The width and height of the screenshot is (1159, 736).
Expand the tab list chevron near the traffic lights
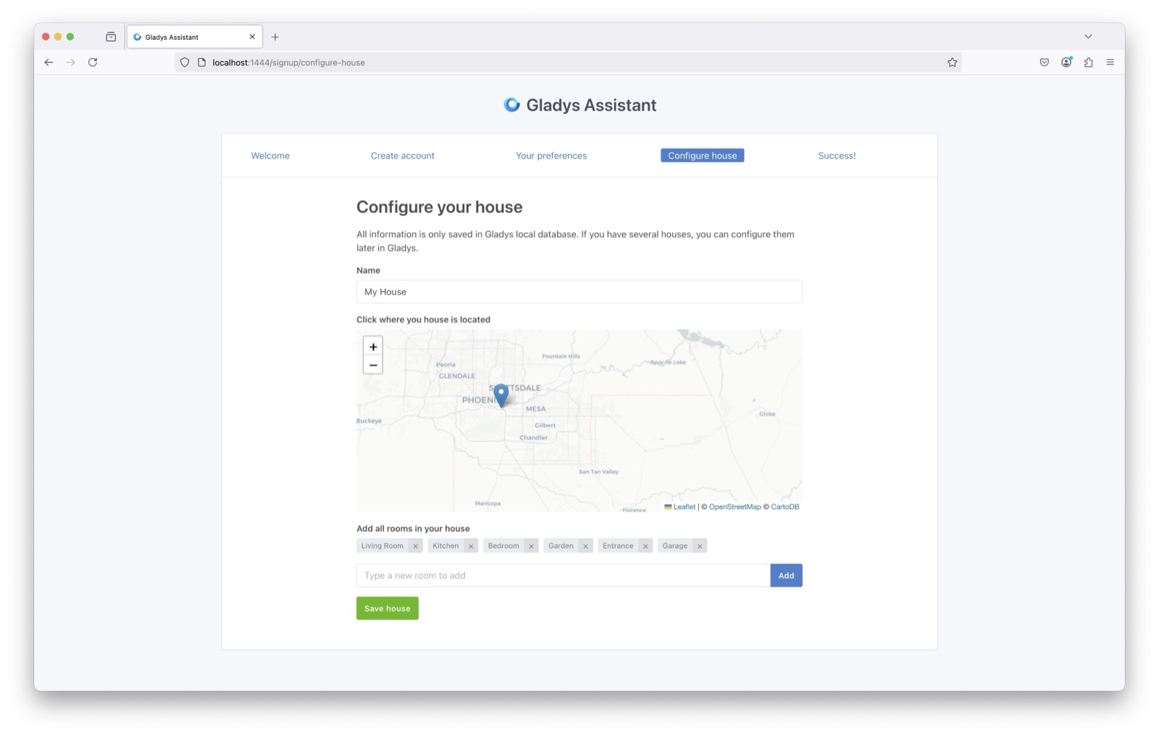pos(1088,36)
